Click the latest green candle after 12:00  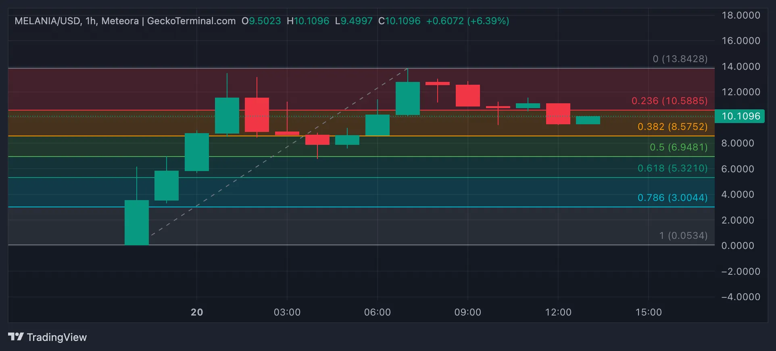click(588, 120)
